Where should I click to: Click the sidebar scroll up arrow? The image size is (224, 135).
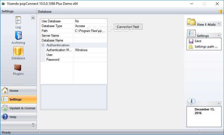point(33,18)
